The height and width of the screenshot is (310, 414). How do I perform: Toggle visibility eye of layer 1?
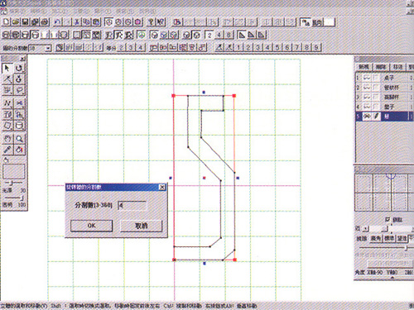coord(367,78)
